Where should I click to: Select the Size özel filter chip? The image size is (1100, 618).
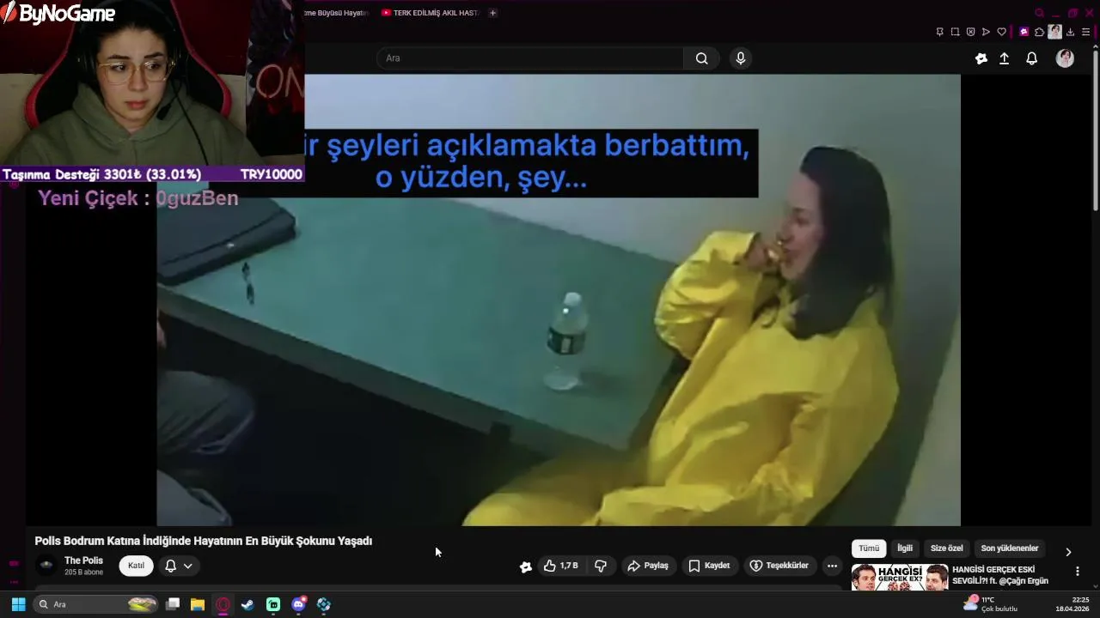(946, 548)
